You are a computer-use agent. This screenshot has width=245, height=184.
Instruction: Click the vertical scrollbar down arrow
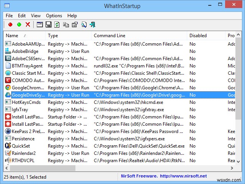(x=238, y=162)
